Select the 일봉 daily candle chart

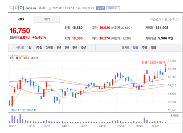click(135, 48)
